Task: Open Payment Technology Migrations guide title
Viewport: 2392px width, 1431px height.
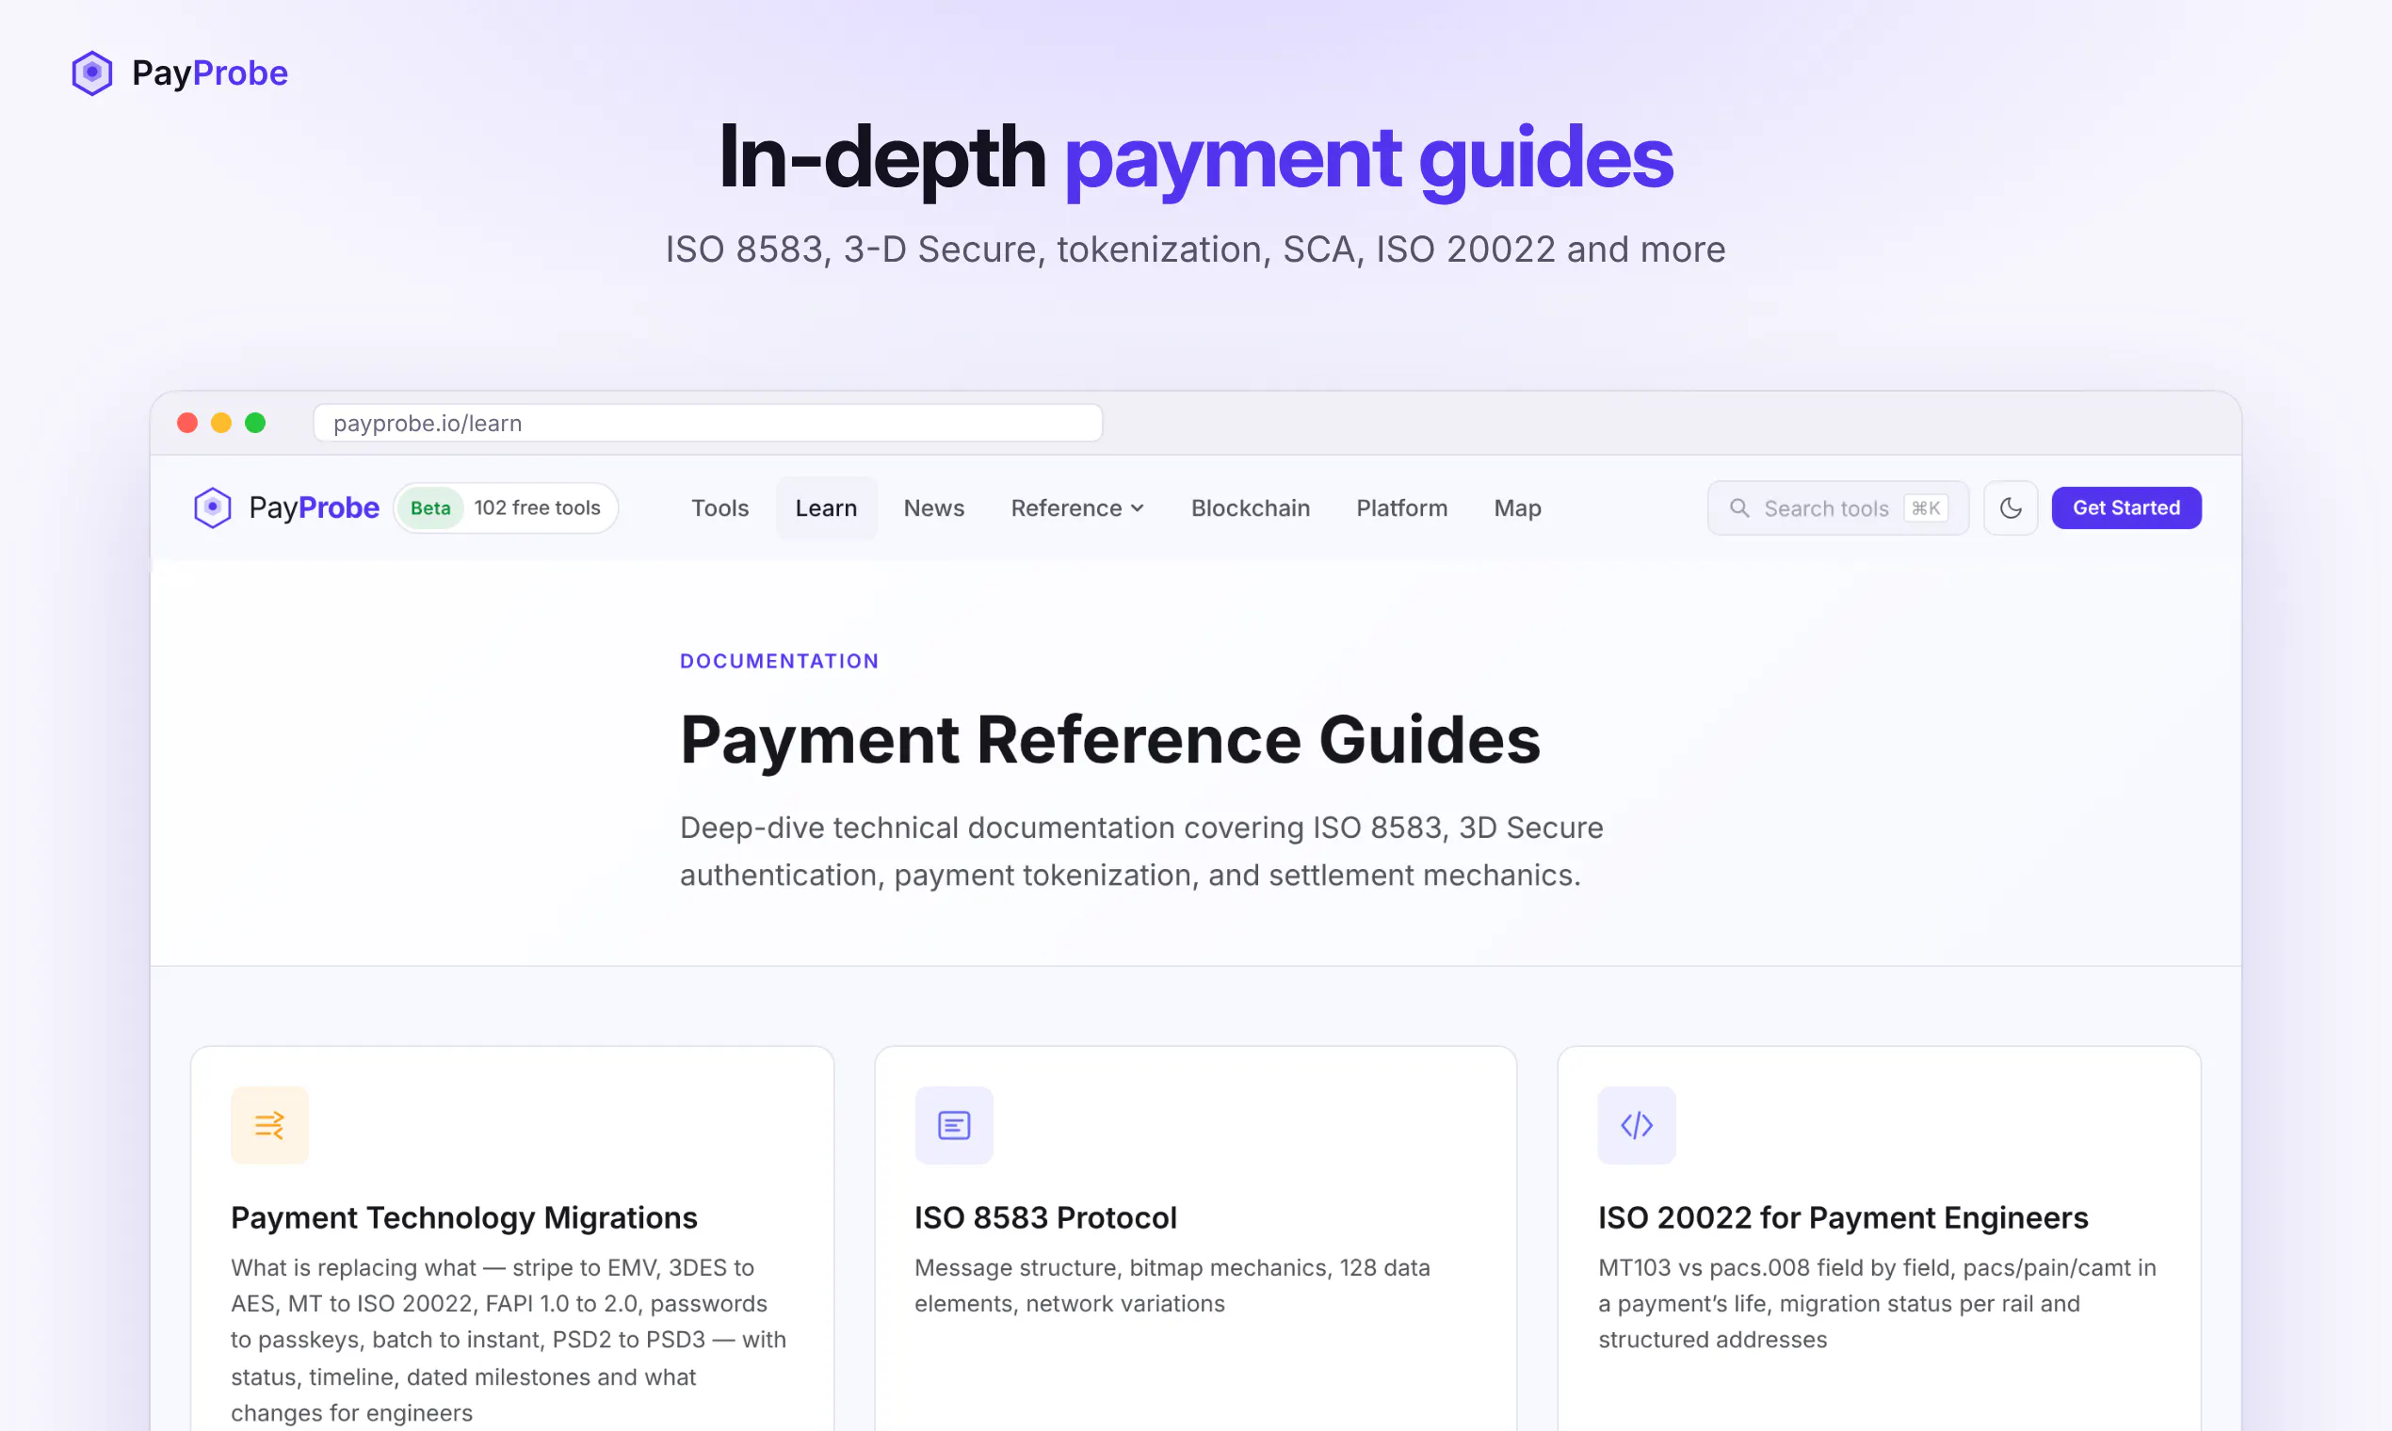Action: click(463, 1217)
